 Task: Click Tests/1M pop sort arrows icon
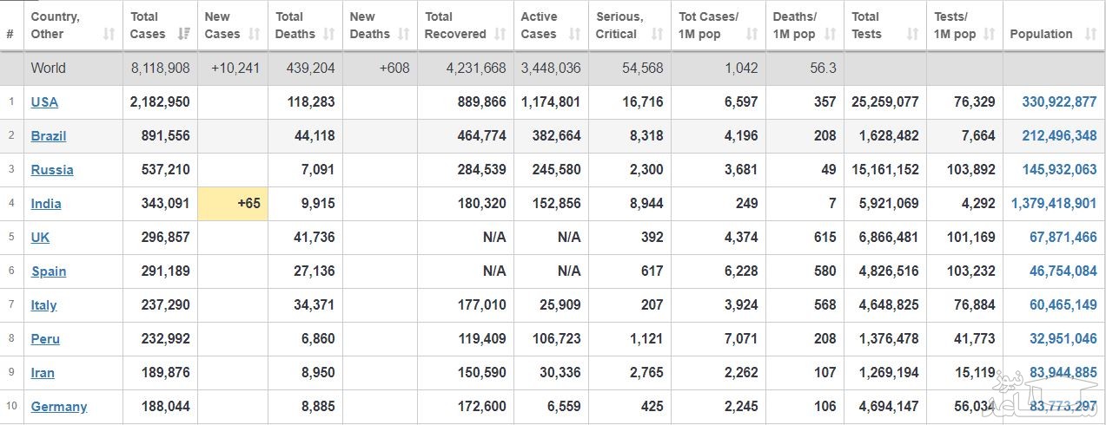(989, 35)
